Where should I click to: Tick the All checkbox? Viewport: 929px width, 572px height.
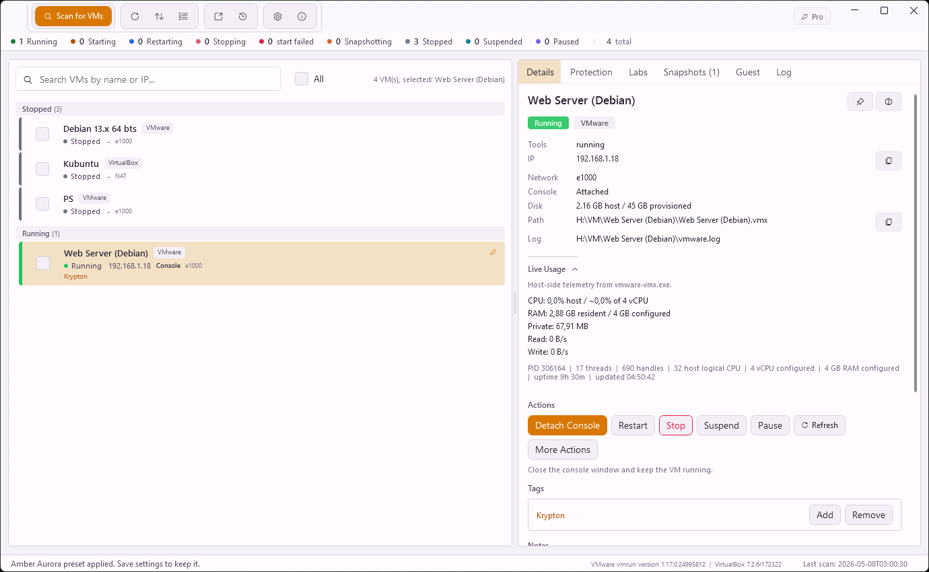point(302,79)
